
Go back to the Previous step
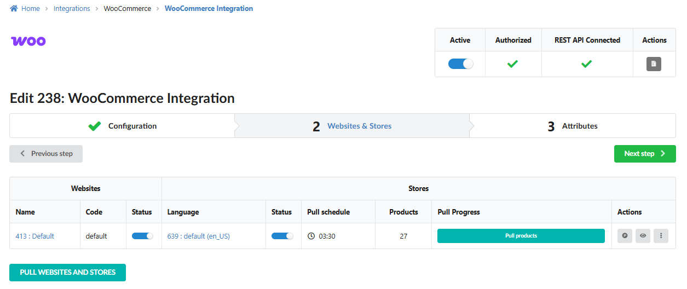[x=46, y=154]
